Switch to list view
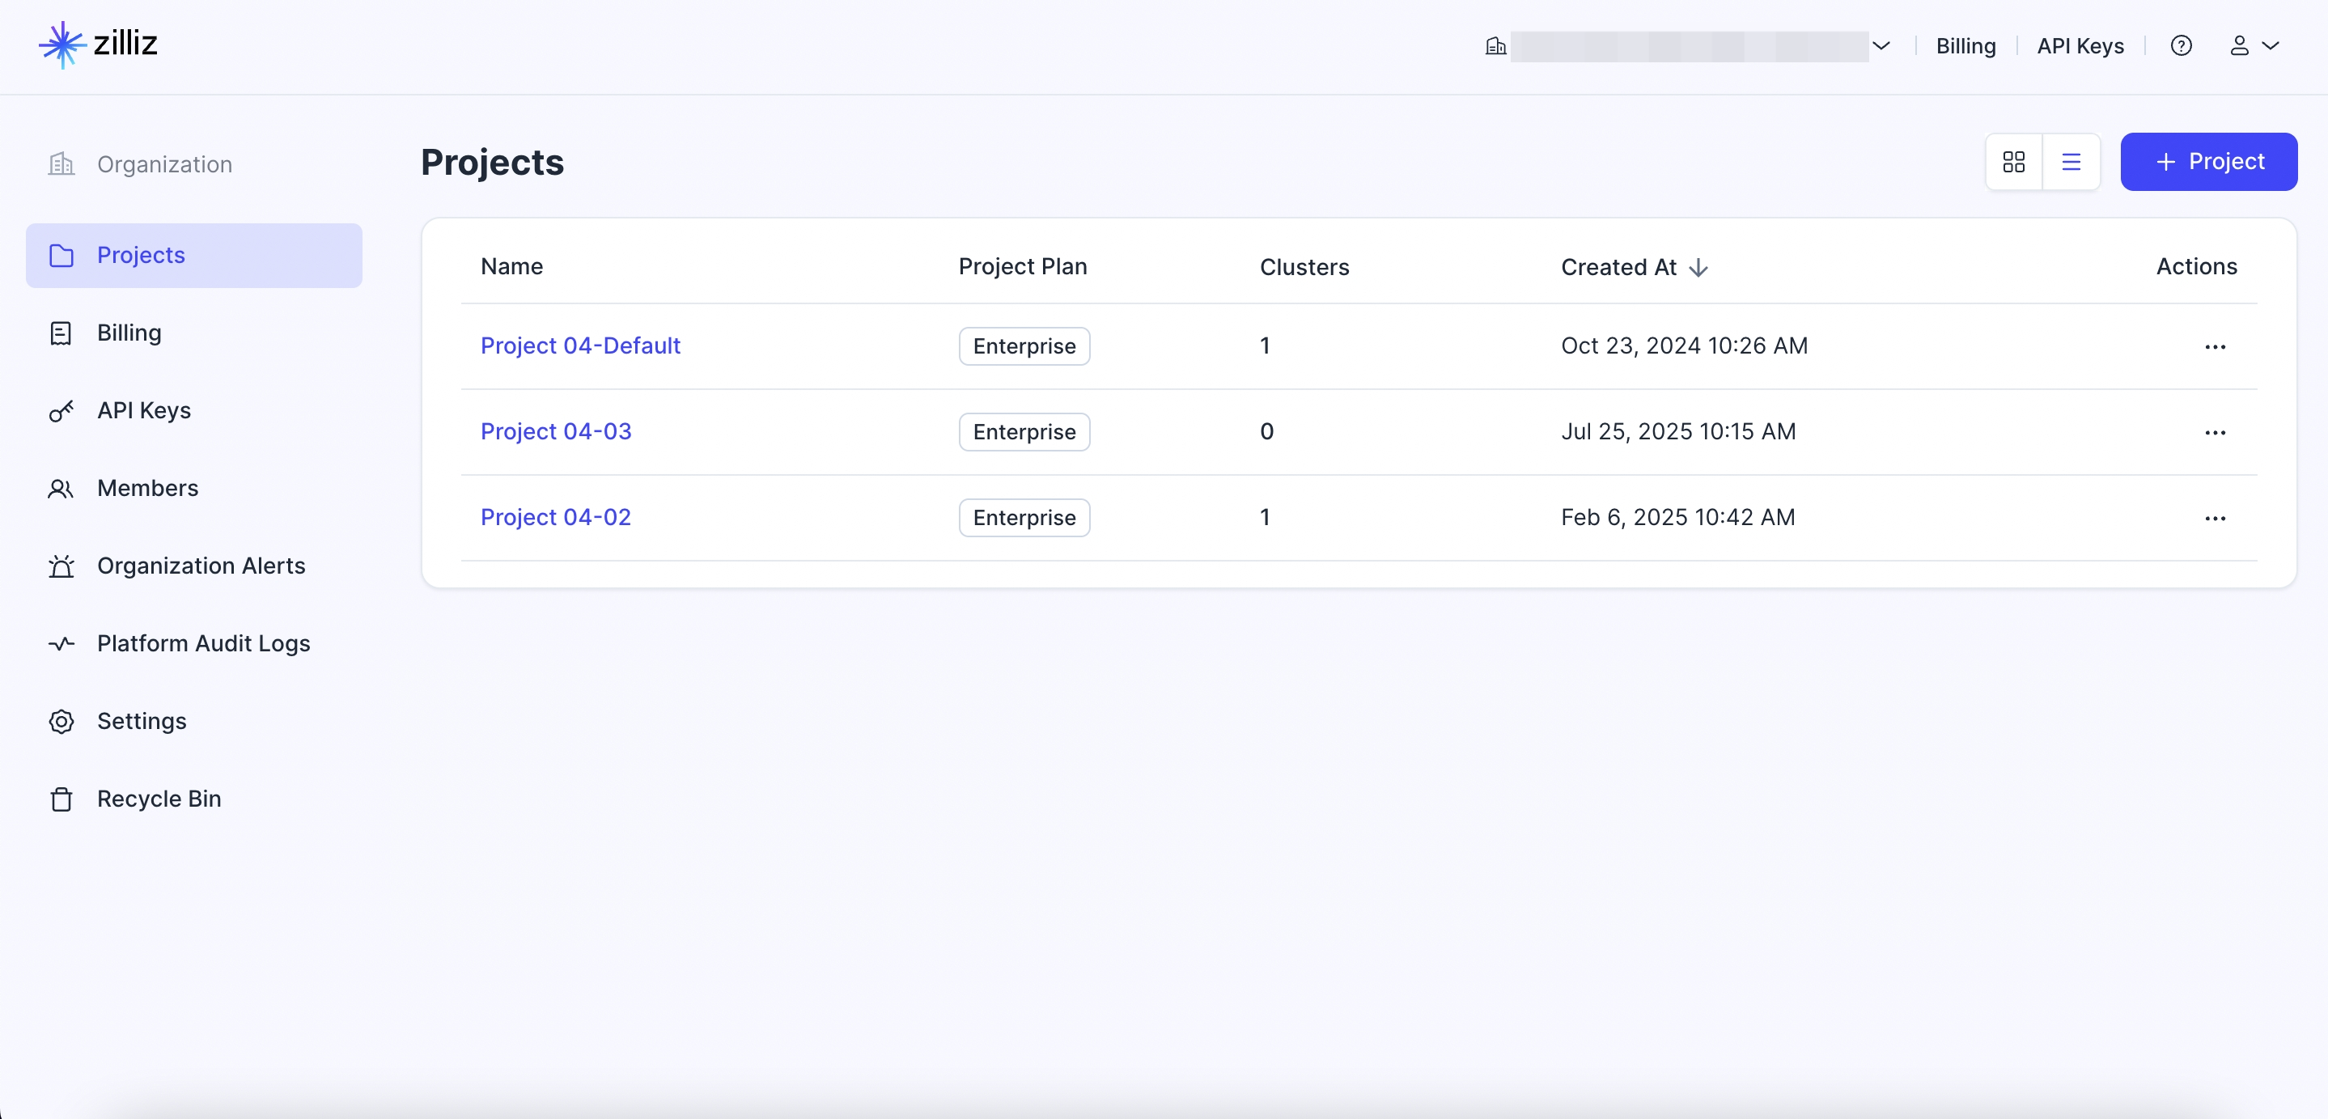The width and height of the screenshot is (2328, 1119). click(x=2071, y=162)
